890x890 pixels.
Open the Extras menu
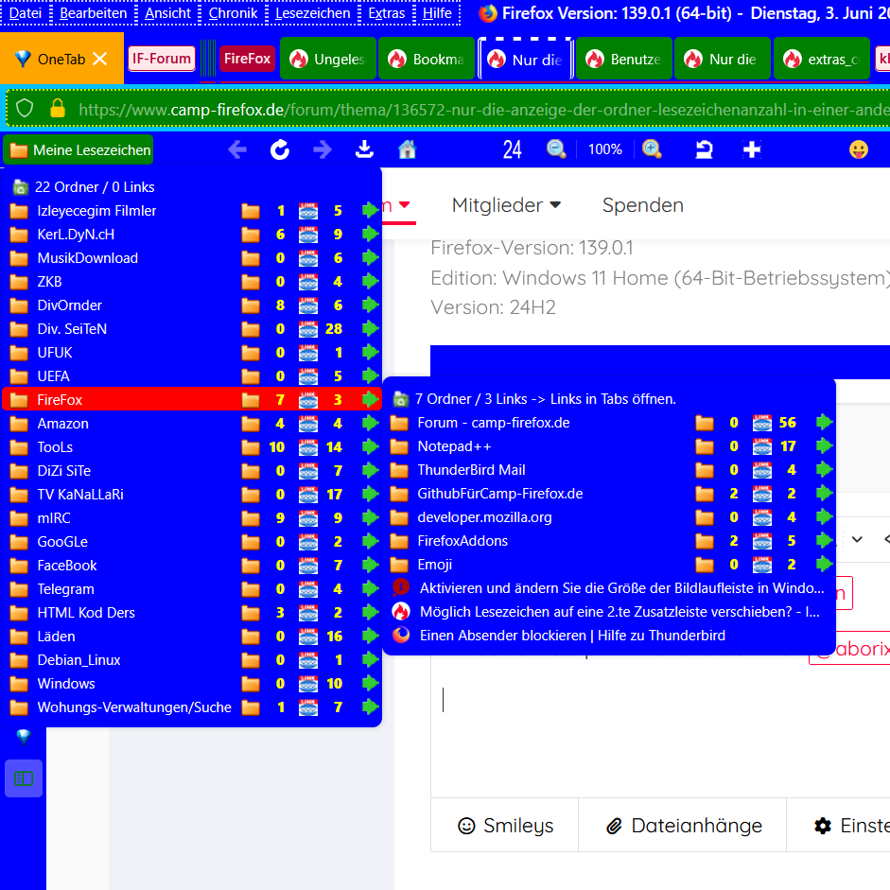click(387, 12)
